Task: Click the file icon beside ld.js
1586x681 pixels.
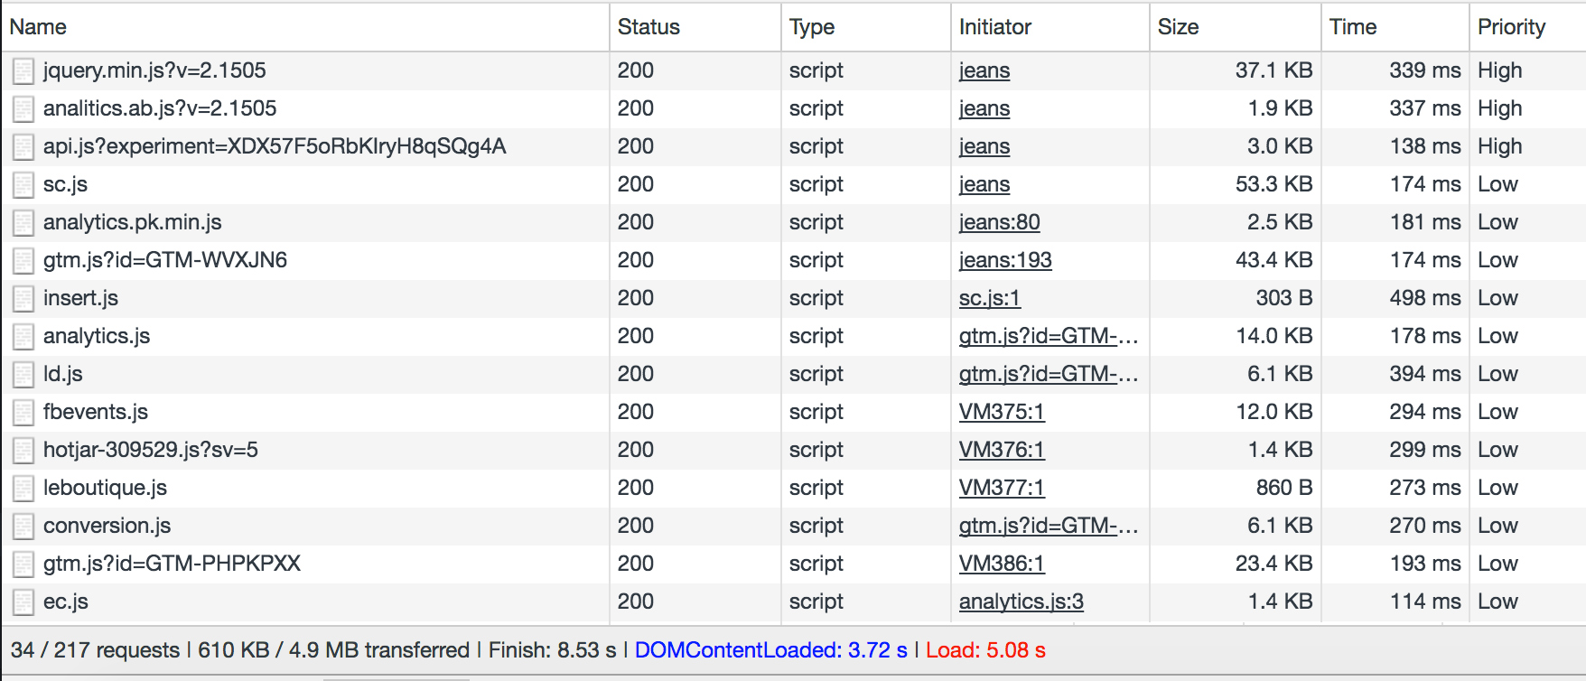Action: click(23, 375)
